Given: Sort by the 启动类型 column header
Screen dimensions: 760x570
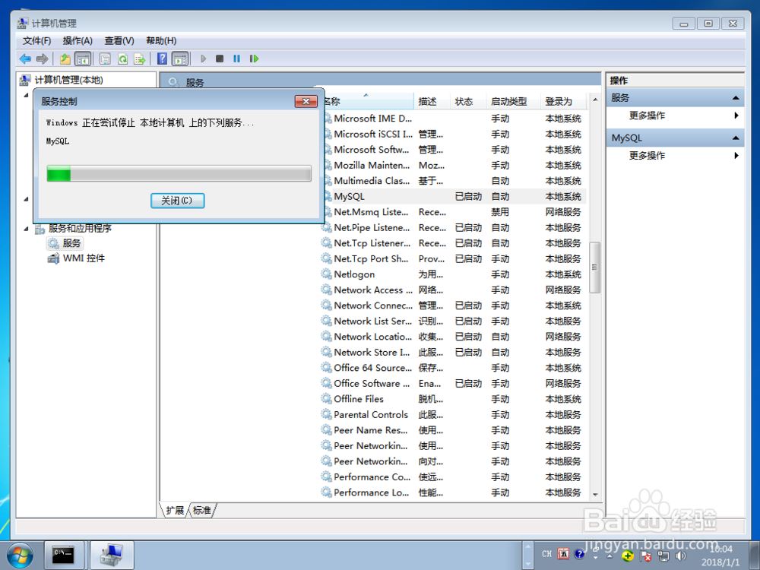Looking at the screenshot, I should (513, 101).
